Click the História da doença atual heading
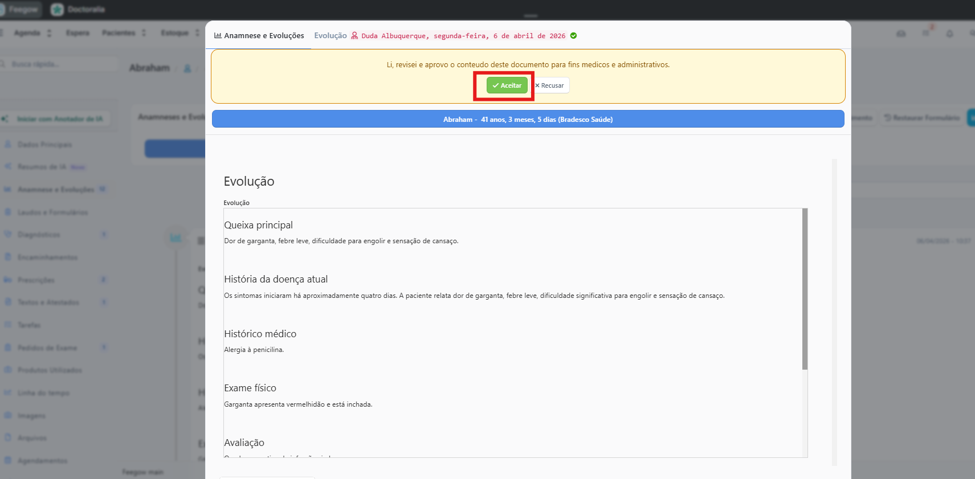Screen dimensions: 975x479 [276, 279]
